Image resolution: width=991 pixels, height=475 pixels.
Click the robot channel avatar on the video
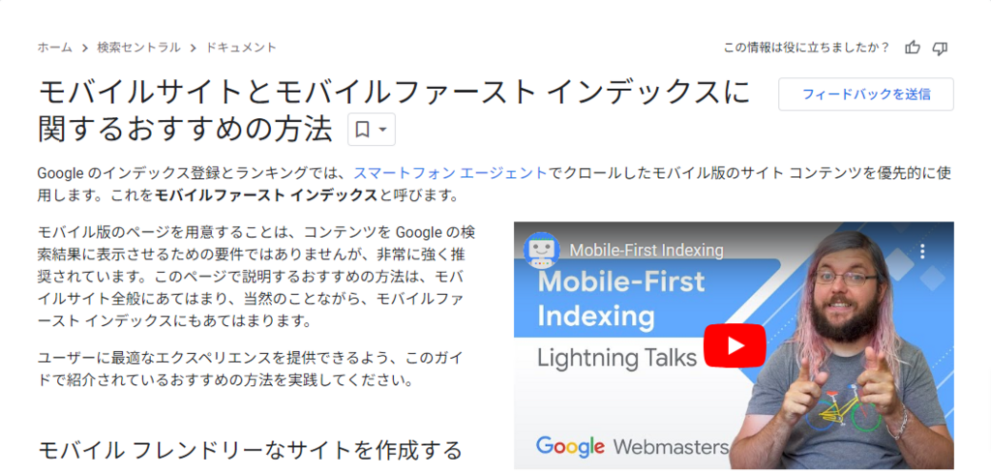tap(542, 251)
